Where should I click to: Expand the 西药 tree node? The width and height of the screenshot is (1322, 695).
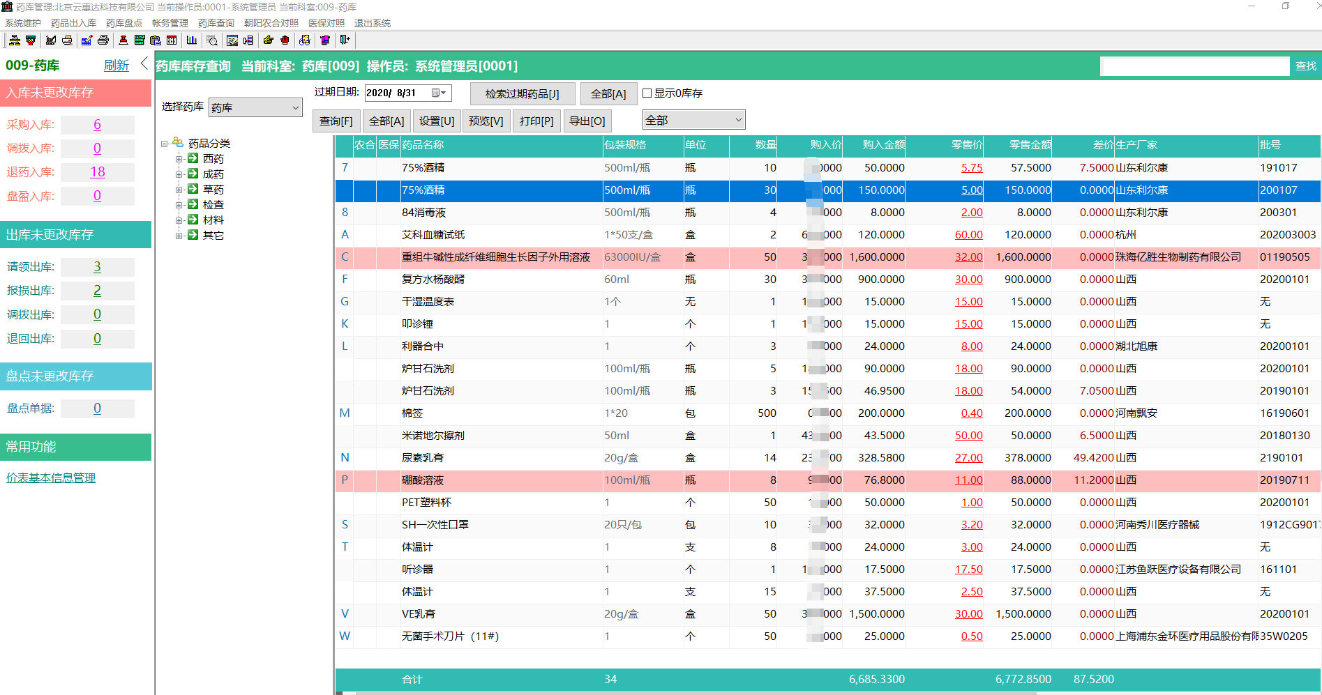coord(179,159)
